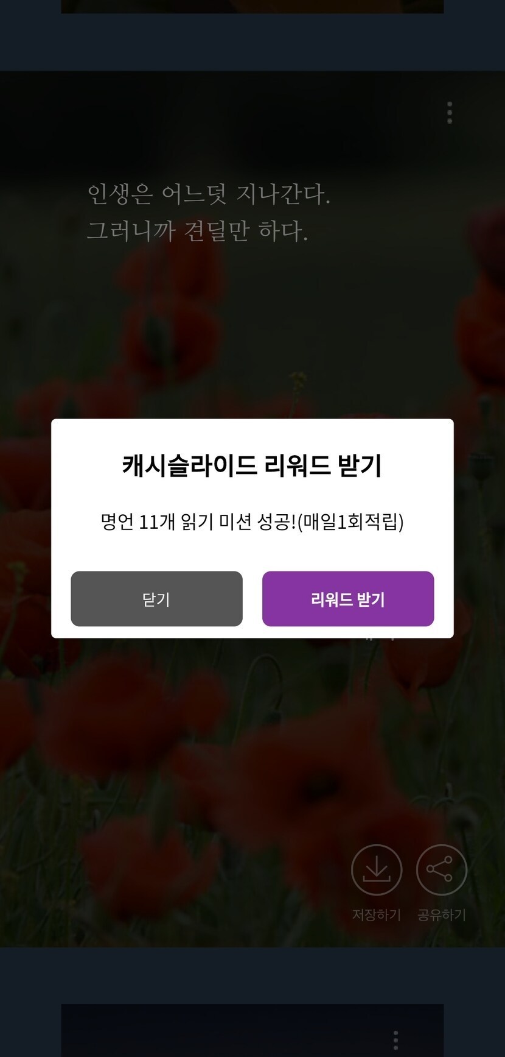Click white space between dialog message and buttons
Viewport: 505px width, 1057px height.
coord(252,553)
